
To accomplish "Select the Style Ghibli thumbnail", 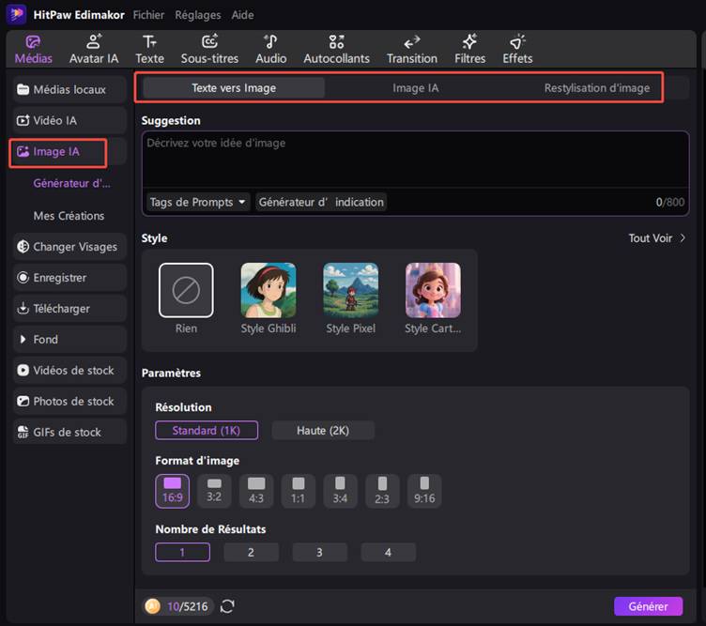I will tap(269, 290).
